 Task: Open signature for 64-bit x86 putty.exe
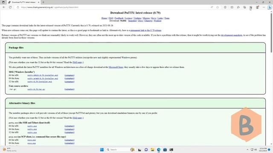coord(70,126)
